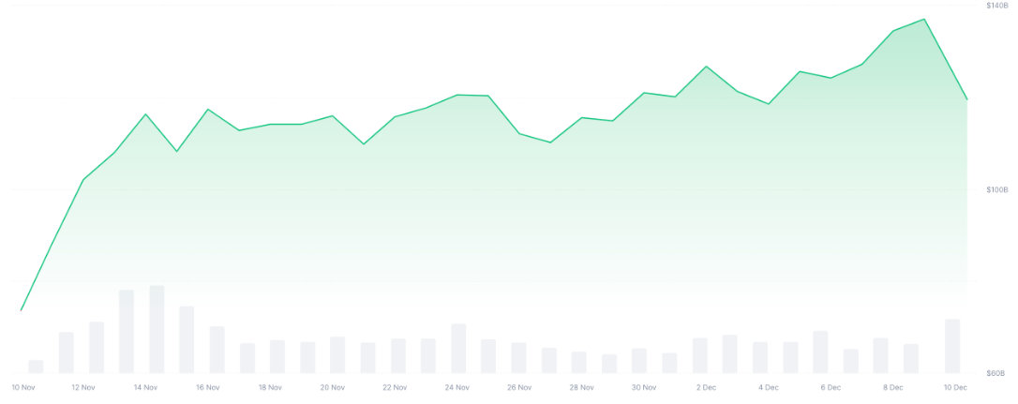The height and width of the screenshot is (404, 1018).
Task: Select the 10 Dec date label
Action: 954,387
